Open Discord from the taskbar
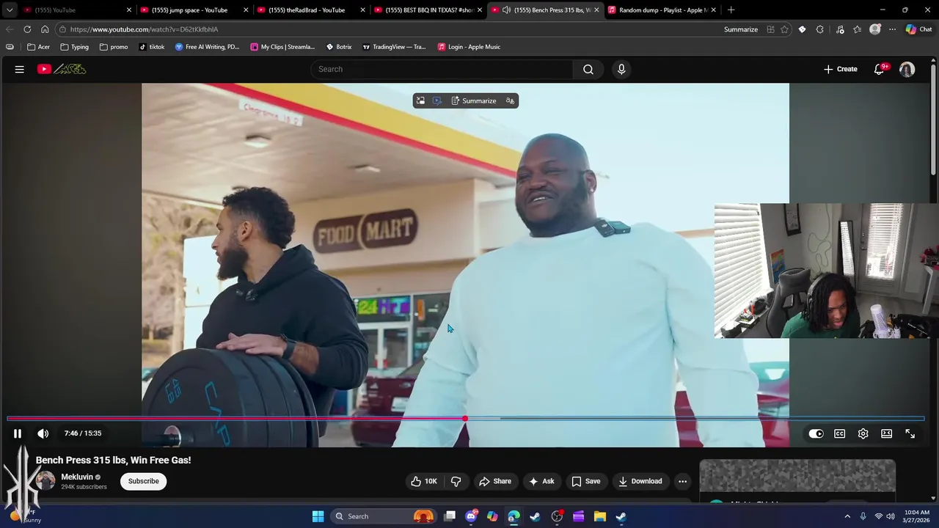939x528 pixels. tap(471, 516)
